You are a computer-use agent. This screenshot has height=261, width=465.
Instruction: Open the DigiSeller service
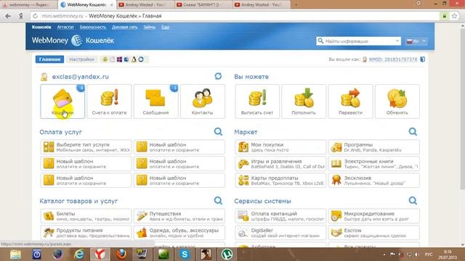(x=280, y=233)
